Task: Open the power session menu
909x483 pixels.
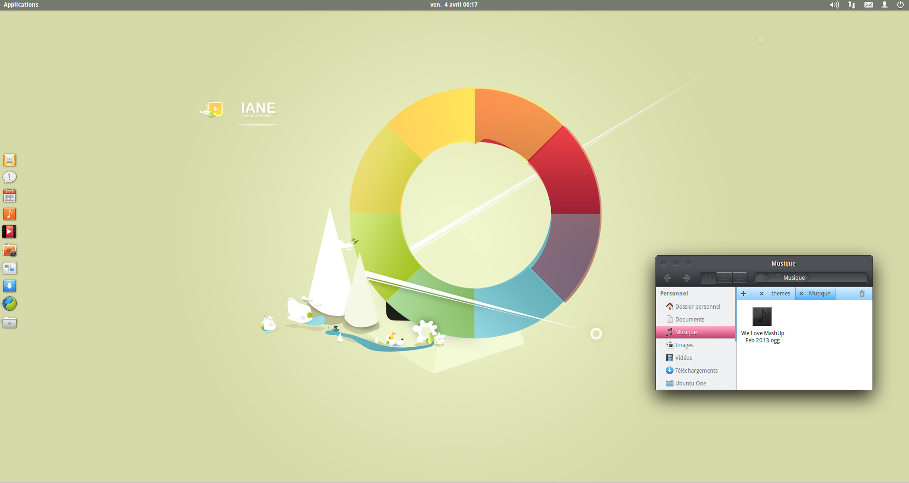Action: point(900,5)
